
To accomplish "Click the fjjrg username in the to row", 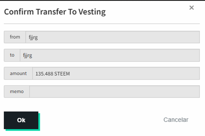I will click(28, 56).
